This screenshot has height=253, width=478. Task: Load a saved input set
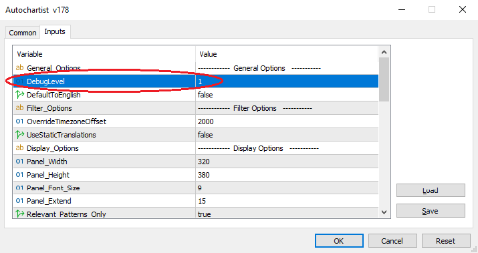point(431,190)
